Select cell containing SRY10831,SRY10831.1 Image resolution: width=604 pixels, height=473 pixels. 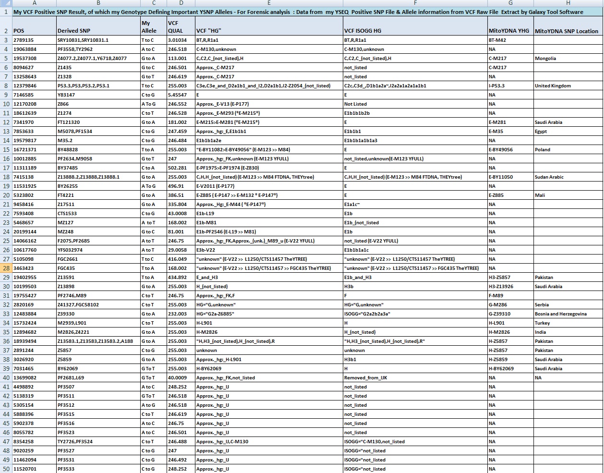(x=98, y=40)
